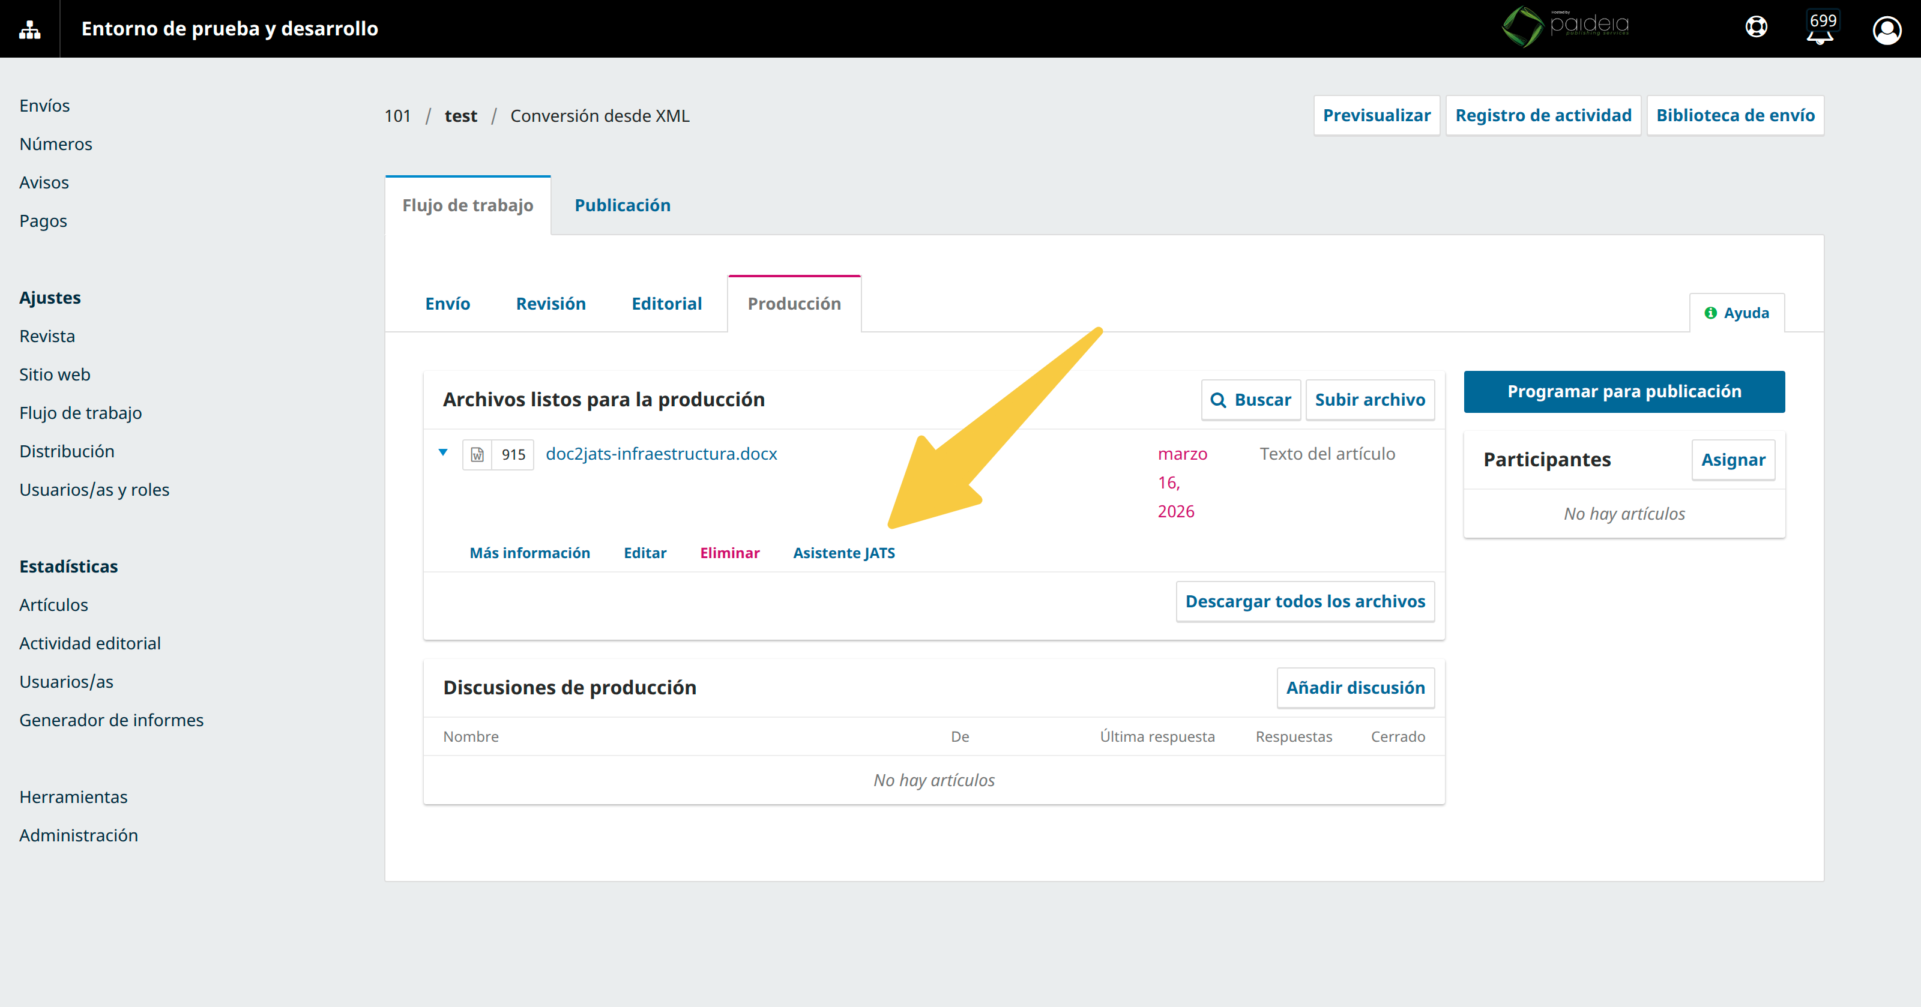Screen dimensions: 1921x1007
Task: Click Eliminar under the docx file
Action: point(729,553)
